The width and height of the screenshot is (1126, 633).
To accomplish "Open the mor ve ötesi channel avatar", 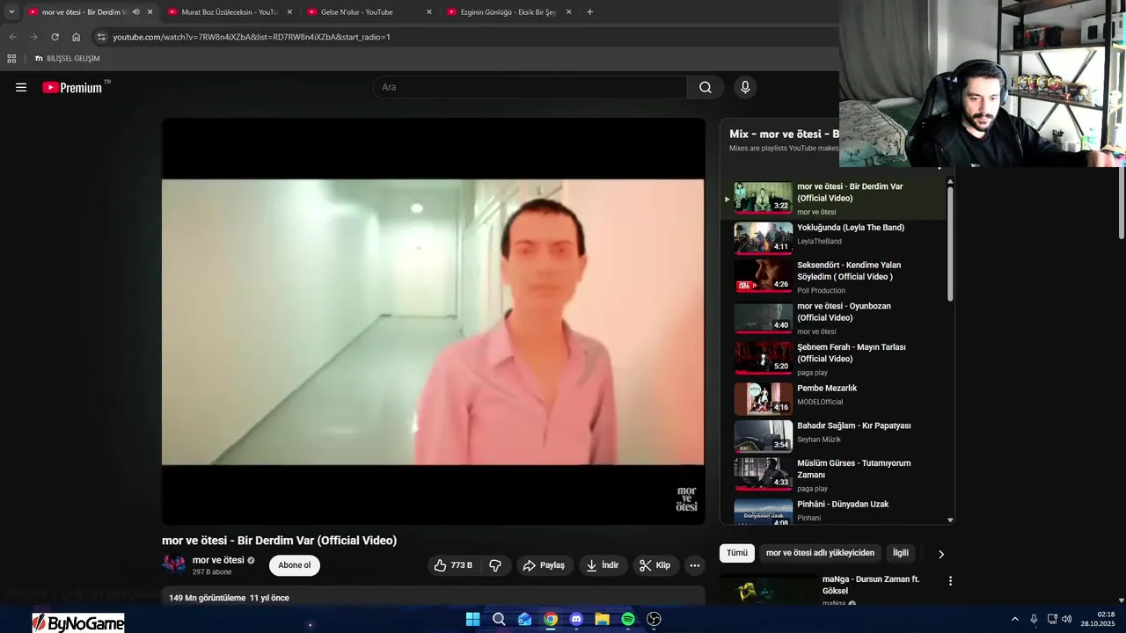I will pos(173,564).
